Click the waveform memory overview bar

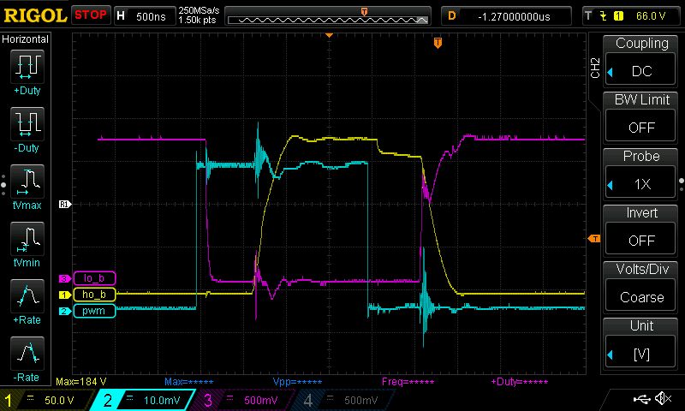click(328, 16)
